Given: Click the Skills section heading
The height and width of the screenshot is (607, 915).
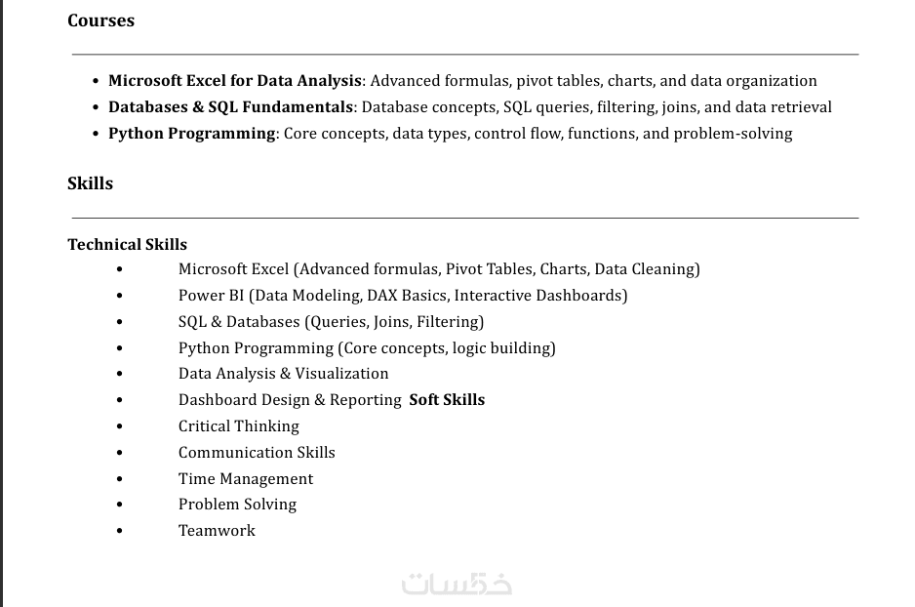Looking at the screenshot, I should point(91,183).
